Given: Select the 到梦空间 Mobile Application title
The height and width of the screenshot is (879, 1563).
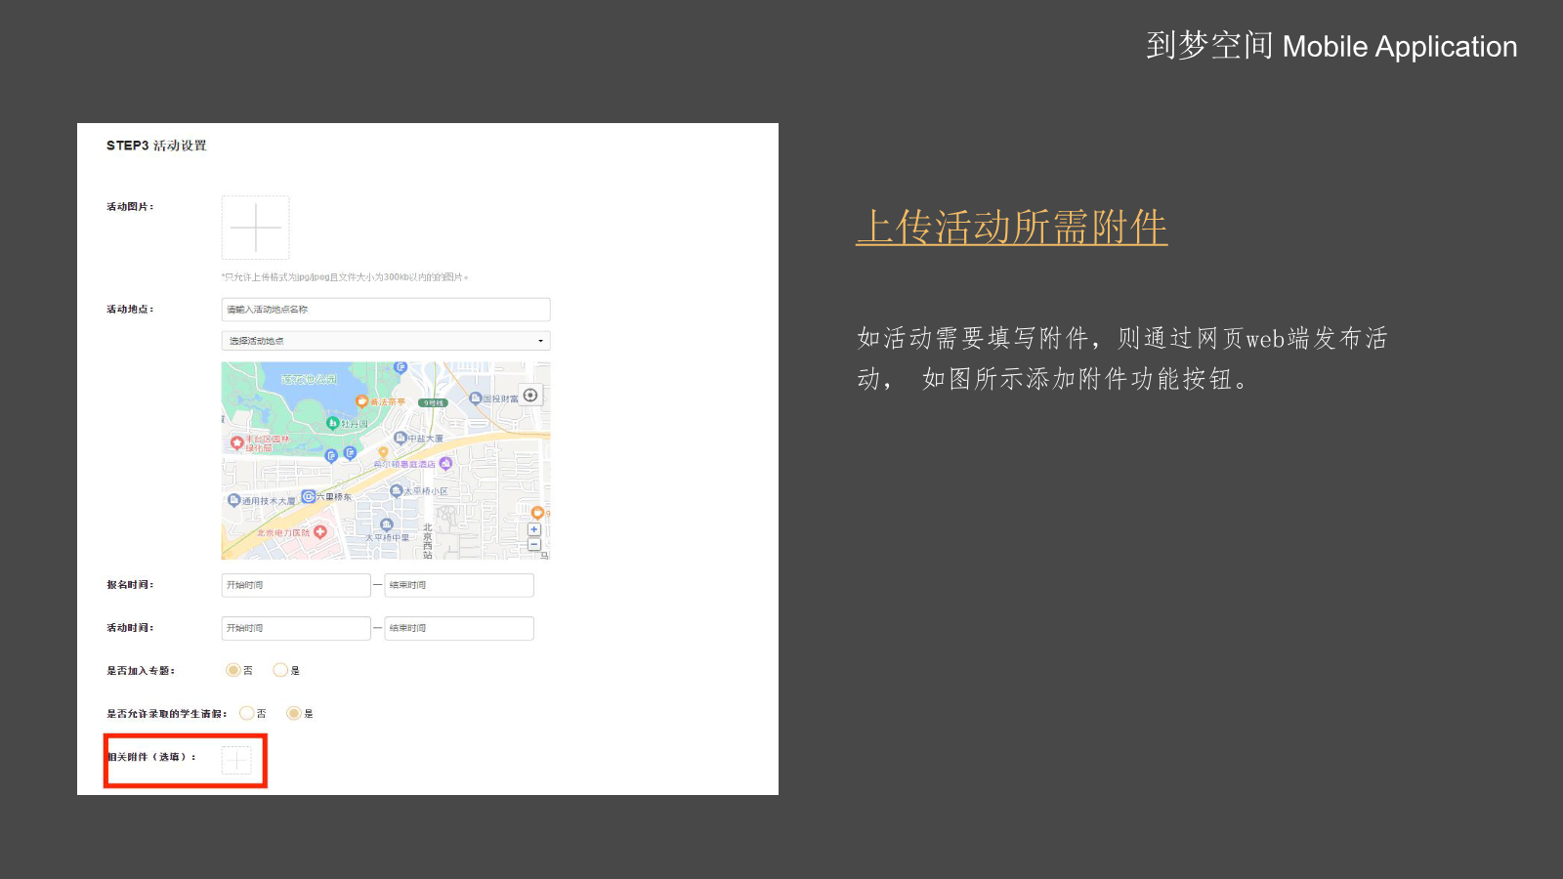Looking at the screenshot, I should (1331, 46).
